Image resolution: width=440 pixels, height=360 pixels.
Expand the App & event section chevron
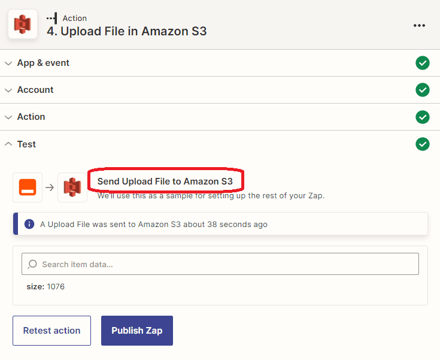pos(8,63)
